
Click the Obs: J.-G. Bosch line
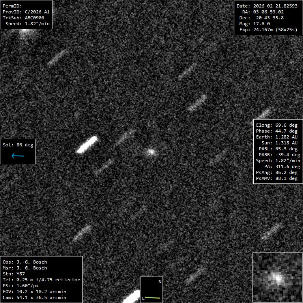coord(25,262)
